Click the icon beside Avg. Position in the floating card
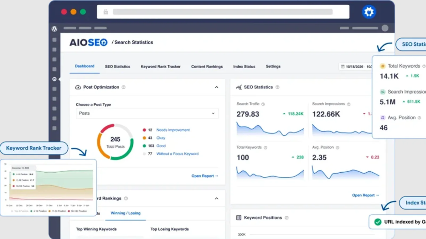 tap(383, 118)
